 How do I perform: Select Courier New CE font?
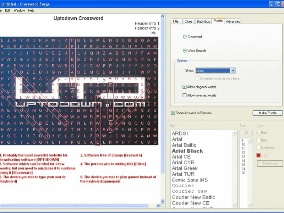(x=191, y=203)
